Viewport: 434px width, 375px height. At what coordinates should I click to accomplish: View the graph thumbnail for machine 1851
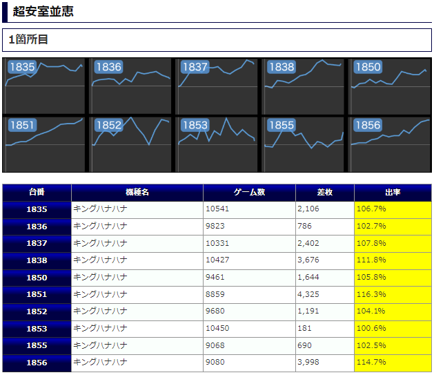44,144
